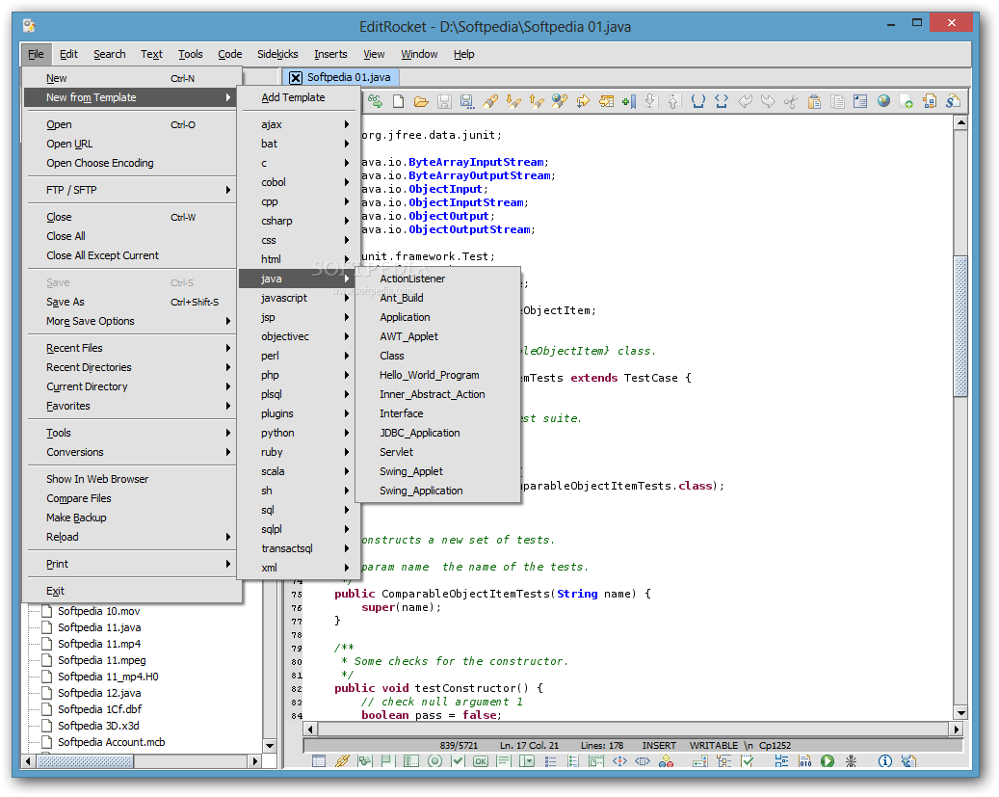Click the blue Info icon in bottom toolbar
This screenshot has width=999, height=797.
pos(884,760)
